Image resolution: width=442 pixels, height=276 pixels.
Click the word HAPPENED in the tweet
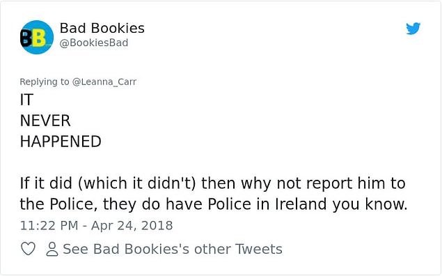pos(61,141)
